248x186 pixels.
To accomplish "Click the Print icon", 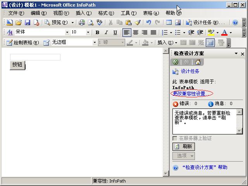I will click(82, 22).
